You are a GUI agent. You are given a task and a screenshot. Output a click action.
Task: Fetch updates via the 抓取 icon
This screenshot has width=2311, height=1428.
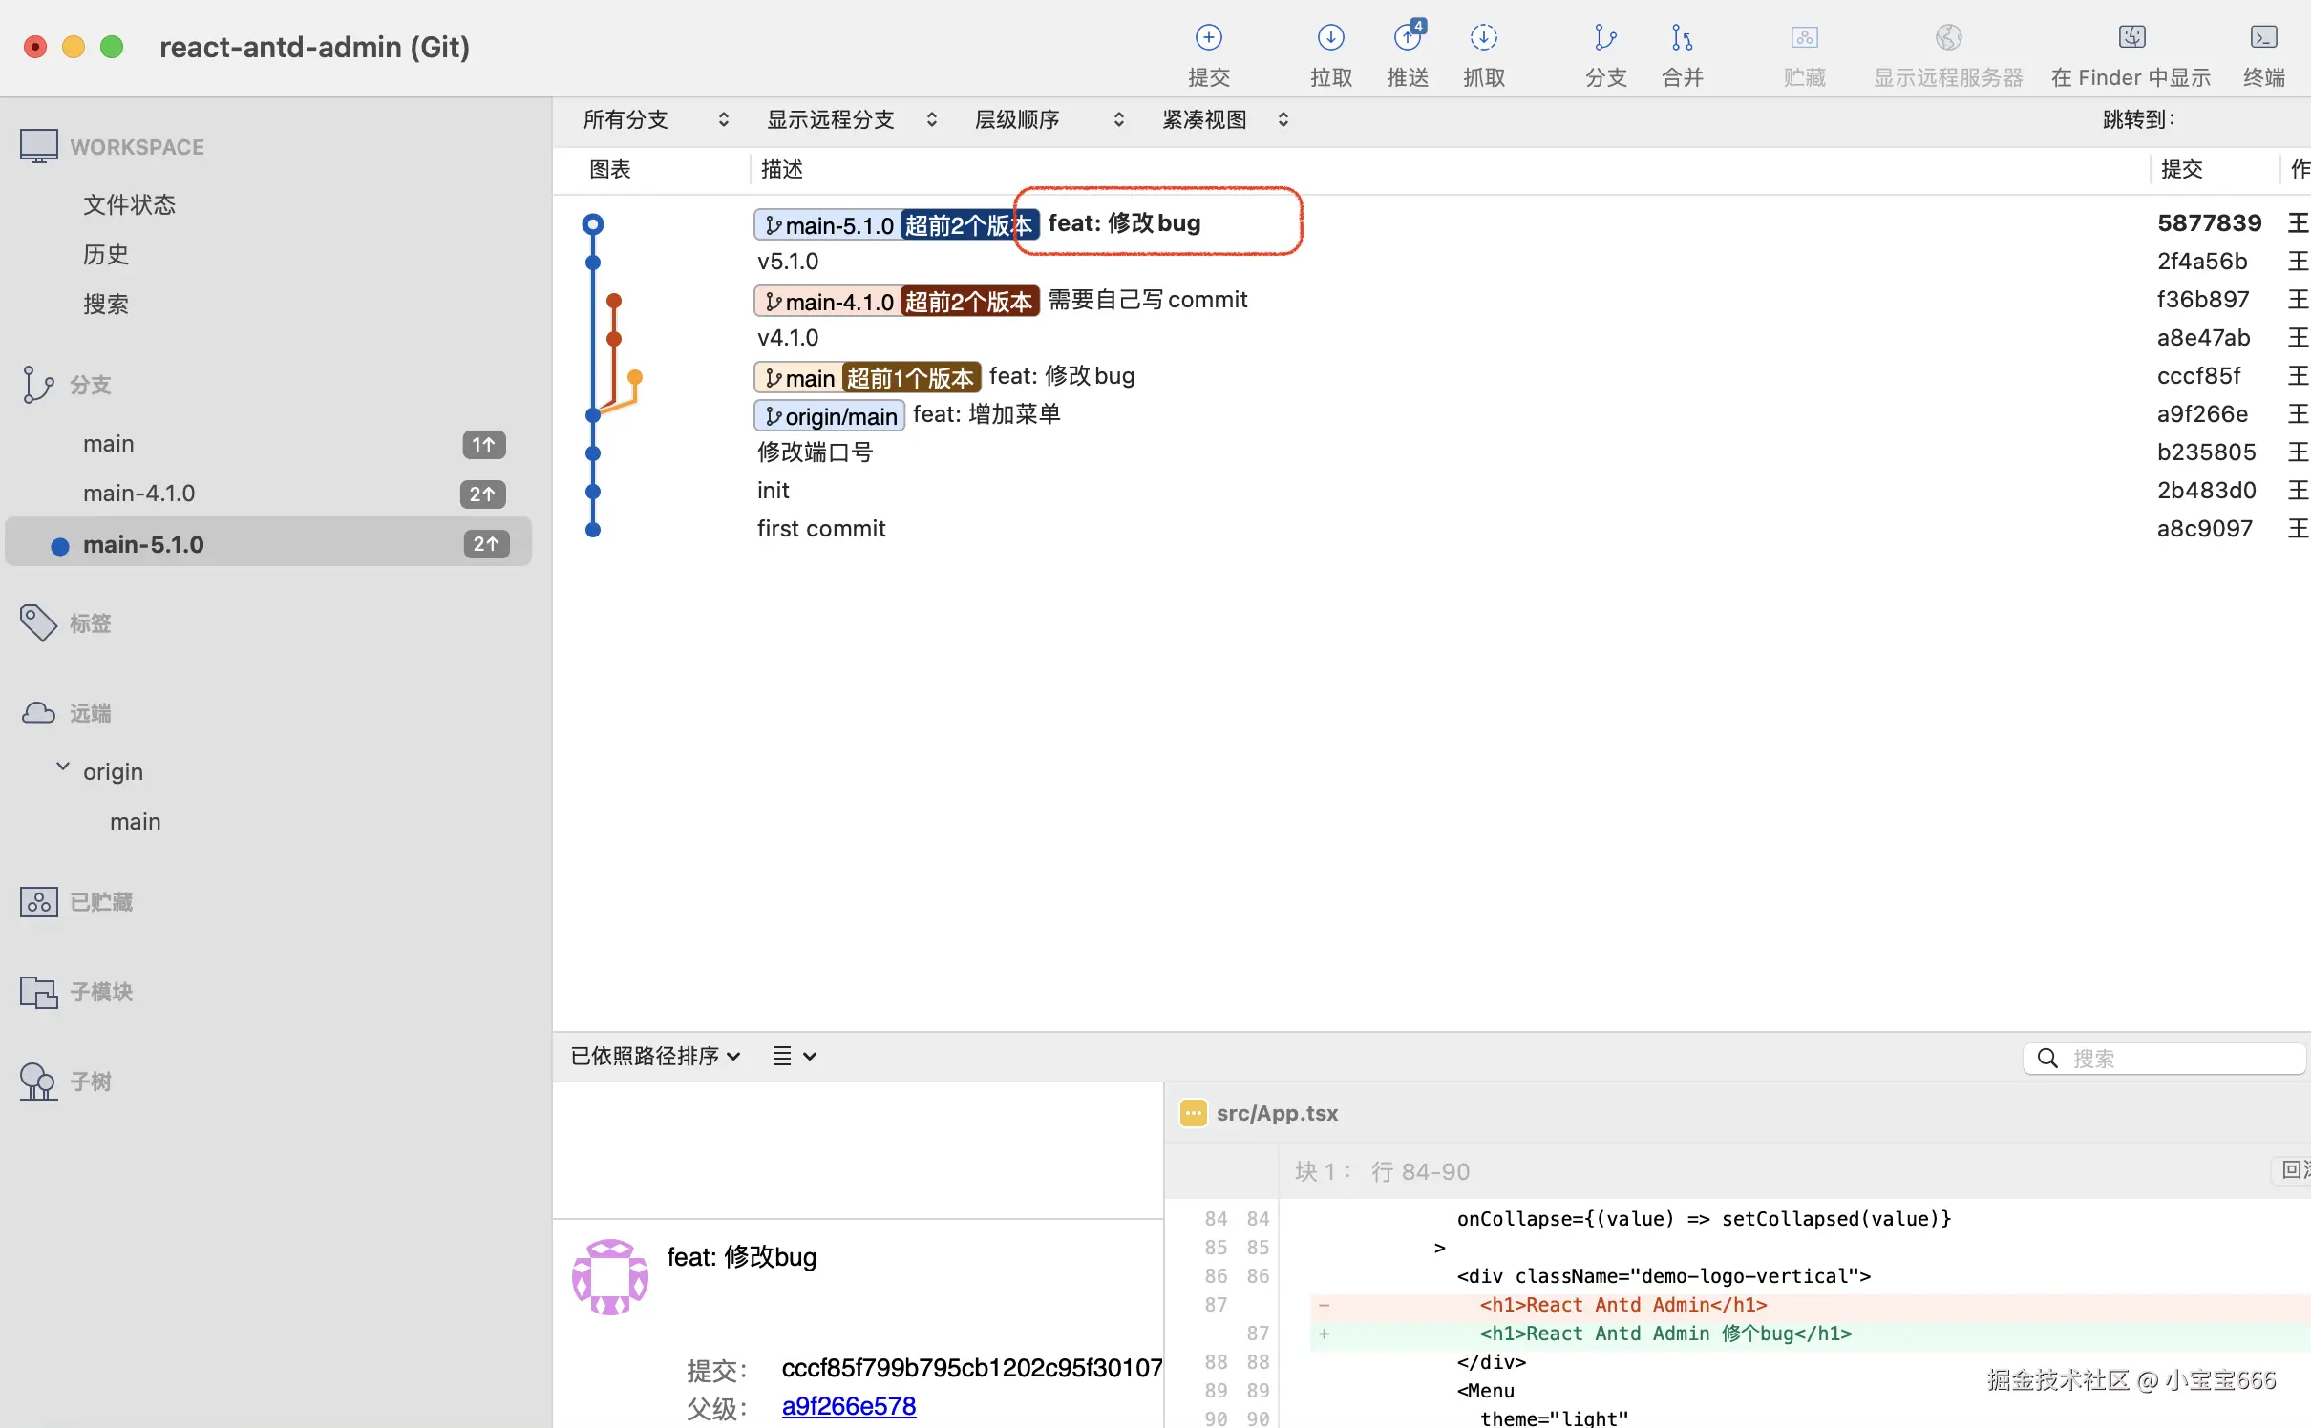coord(1482,52)
